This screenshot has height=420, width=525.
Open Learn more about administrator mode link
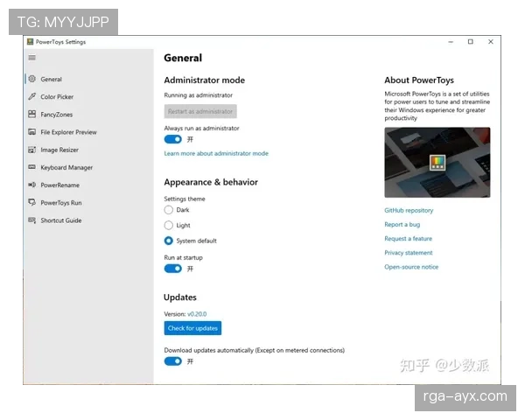pyautogui.click(x=216, y=153)
